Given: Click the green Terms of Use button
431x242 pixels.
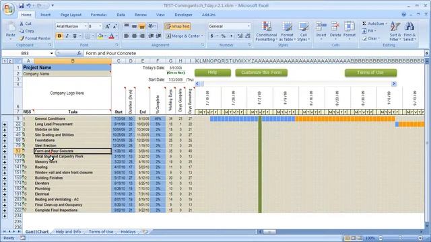Looking at the screenshot, I should 371,73.
